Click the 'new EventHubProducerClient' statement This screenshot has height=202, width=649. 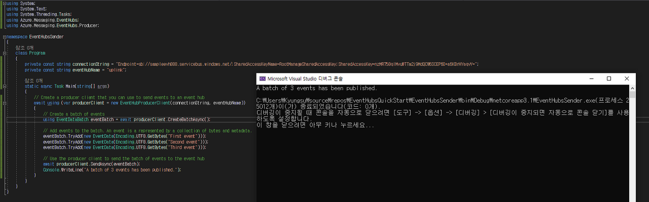(139, 103)
